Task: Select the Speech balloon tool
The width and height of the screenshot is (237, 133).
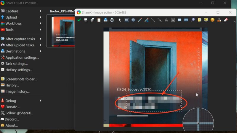Action: (x=180, y=20)
